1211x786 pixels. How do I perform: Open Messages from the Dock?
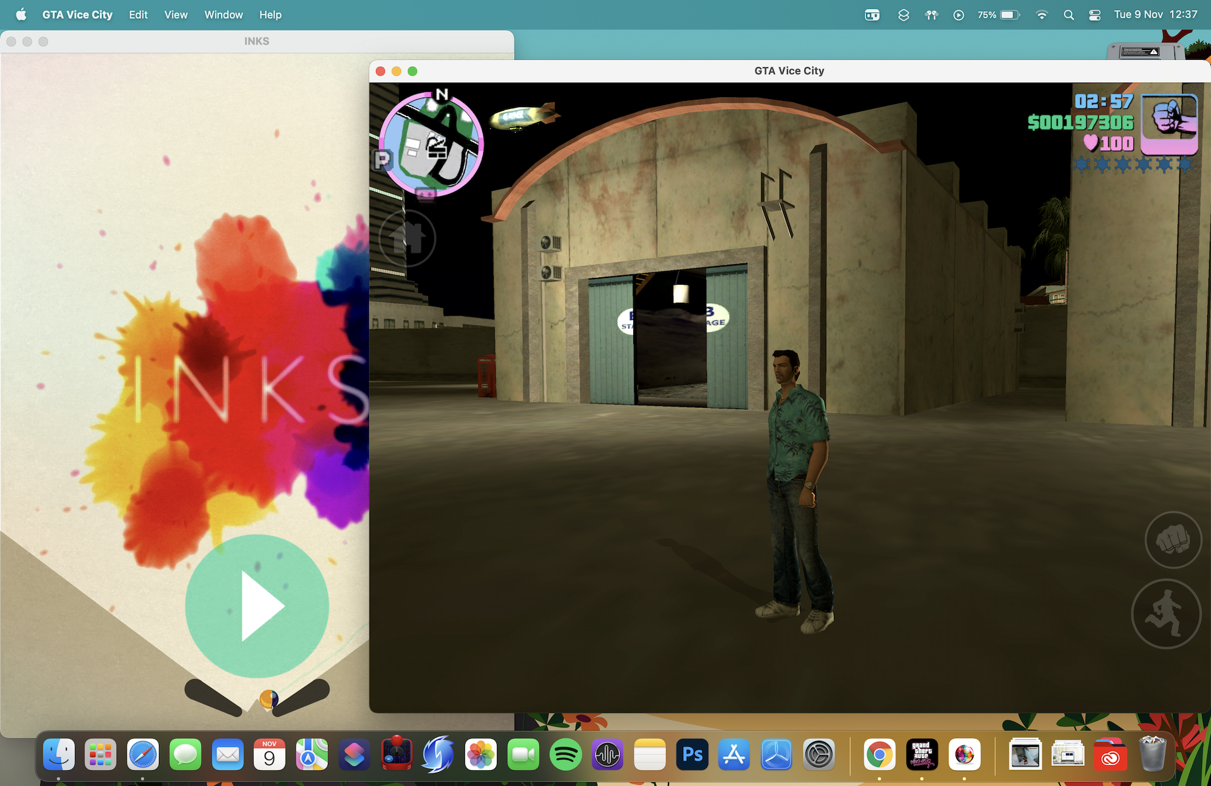(185, 754)
